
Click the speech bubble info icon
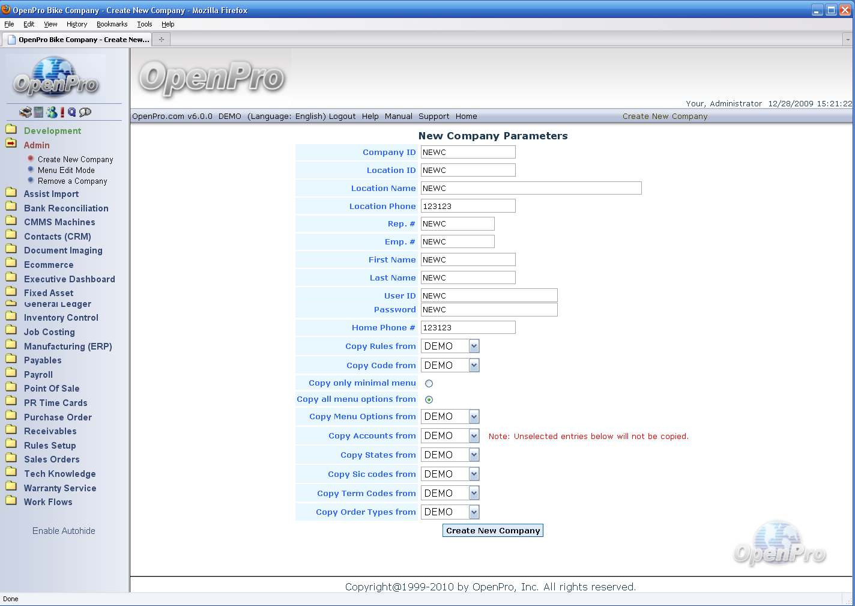click(x=85, y=112)
